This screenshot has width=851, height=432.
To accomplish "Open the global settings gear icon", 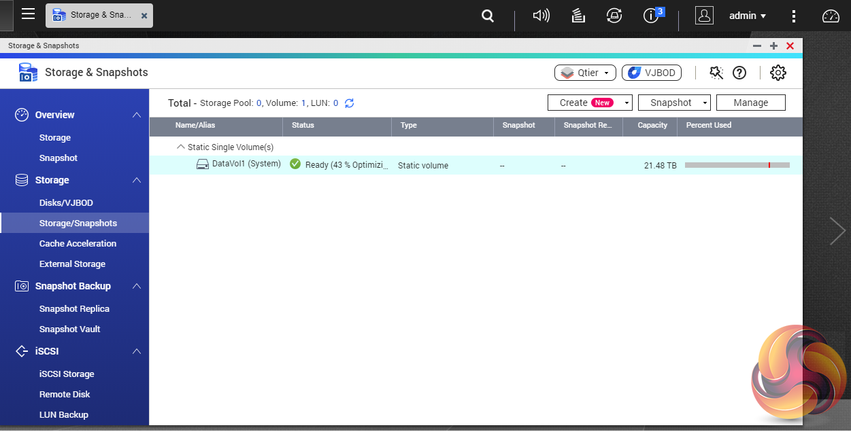I will tap(778, 73).
